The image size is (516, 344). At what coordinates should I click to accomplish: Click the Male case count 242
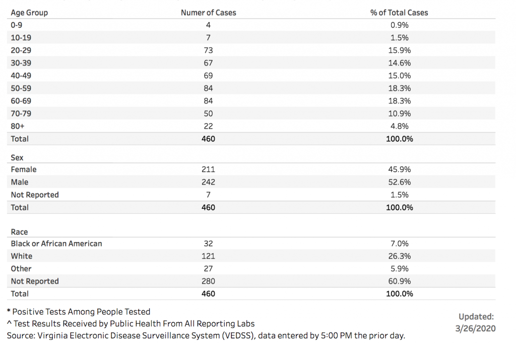(x=208, y=182)
